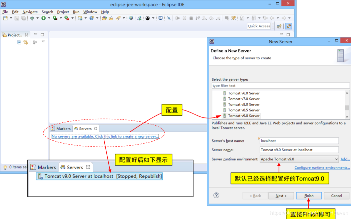Open the Run menu

(76, 12)
